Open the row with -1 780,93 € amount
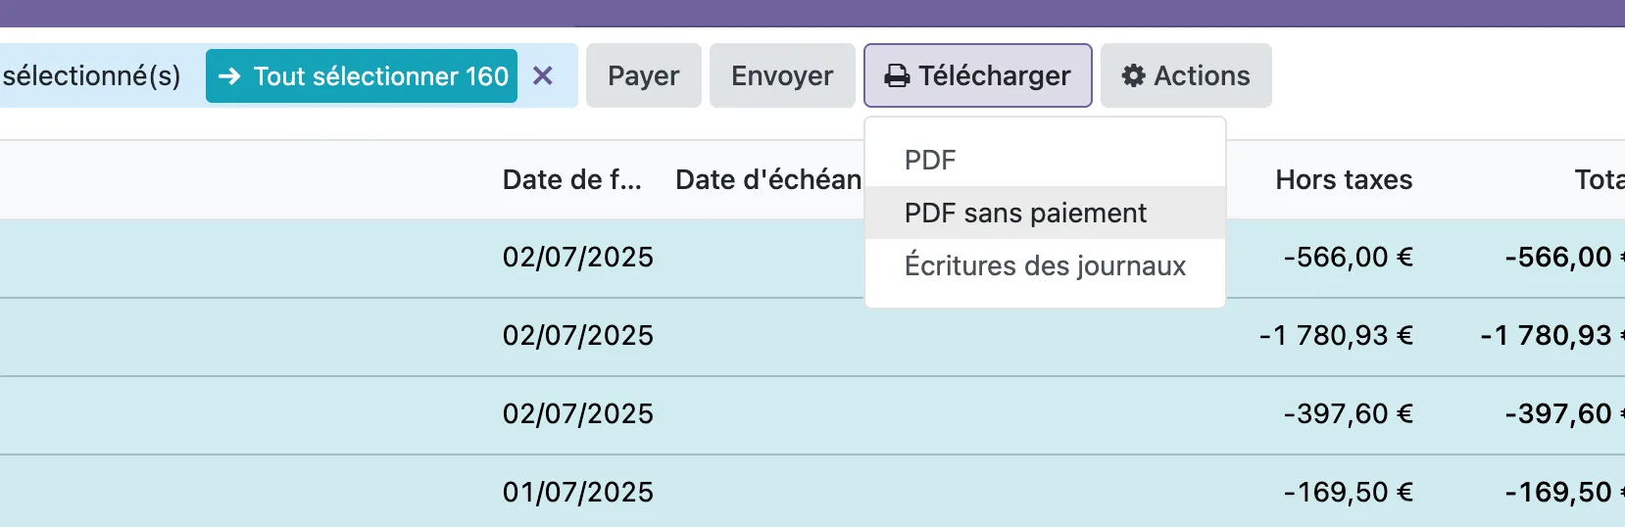 812,336
